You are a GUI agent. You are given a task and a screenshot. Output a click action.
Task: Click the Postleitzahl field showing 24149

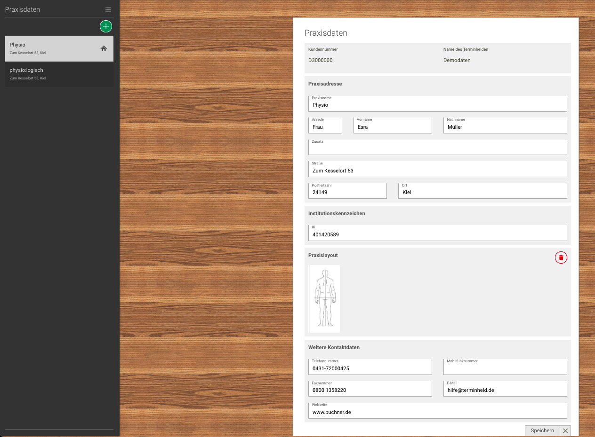347,192
